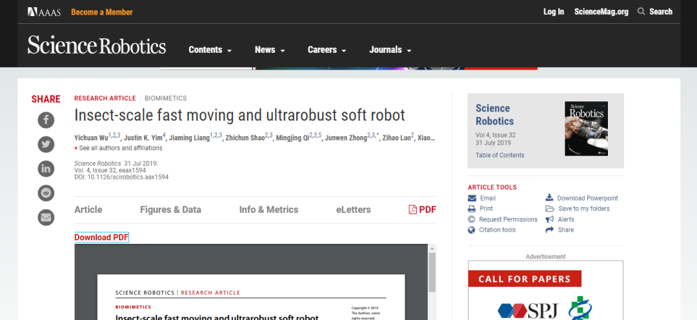
Task: Click the search magnifier icon
Action: (x=641, y=12)
